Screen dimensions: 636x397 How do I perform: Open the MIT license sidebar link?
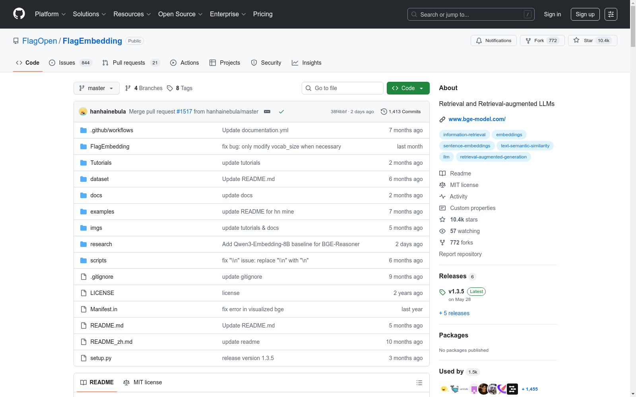click(459, 185)
